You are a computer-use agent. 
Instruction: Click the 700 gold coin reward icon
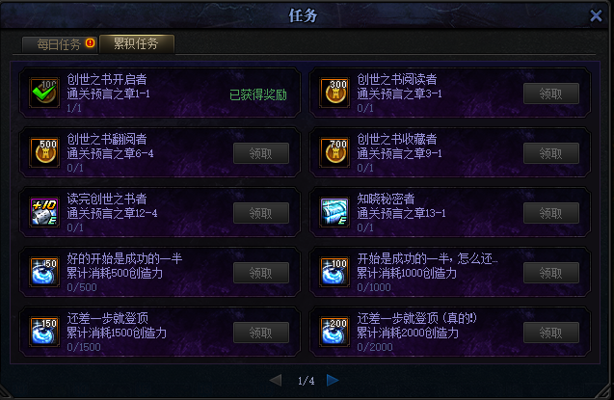pyautogui.click(x=334, y=152)
